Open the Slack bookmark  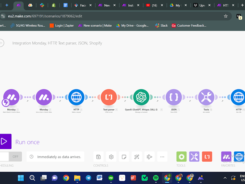[x=161, y=25]
